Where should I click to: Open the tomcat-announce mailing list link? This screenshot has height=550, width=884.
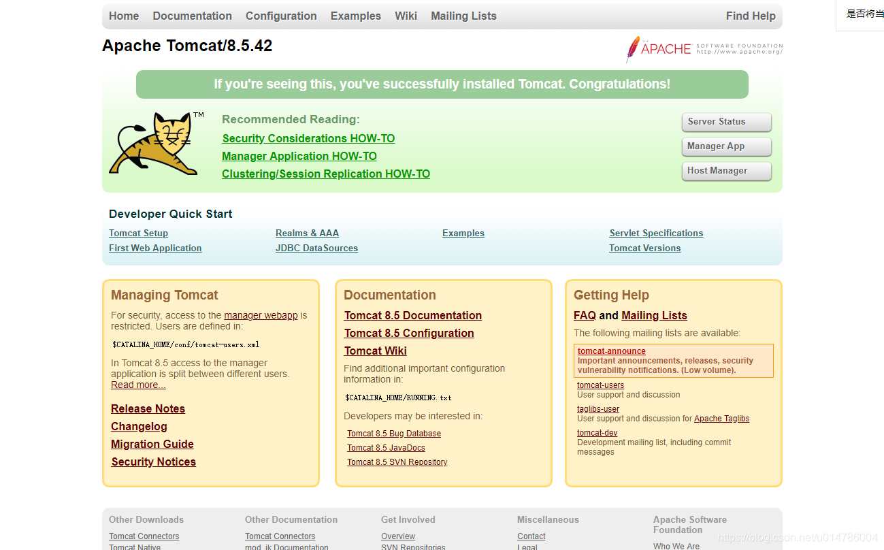[612, 351]
